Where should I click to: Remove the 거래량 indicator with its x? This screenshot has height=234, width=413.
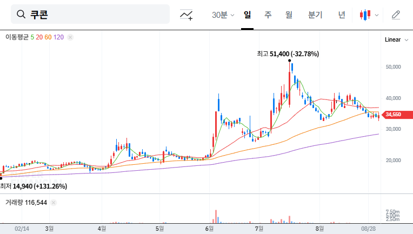(x=54, y=203)
